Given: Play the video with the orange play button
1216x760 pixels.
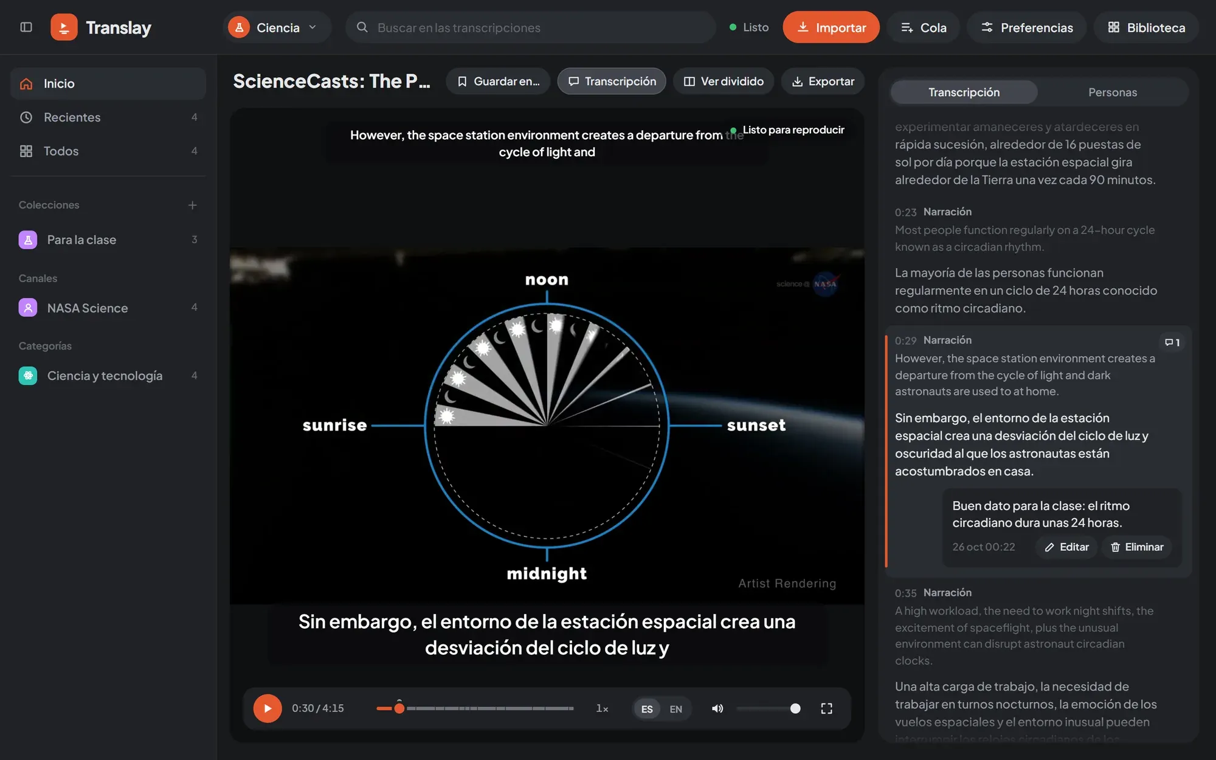Looking at the screenshot, I should coord(268,708).
